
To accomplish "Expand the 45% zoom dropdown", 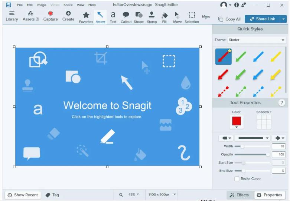I will 134,195.
